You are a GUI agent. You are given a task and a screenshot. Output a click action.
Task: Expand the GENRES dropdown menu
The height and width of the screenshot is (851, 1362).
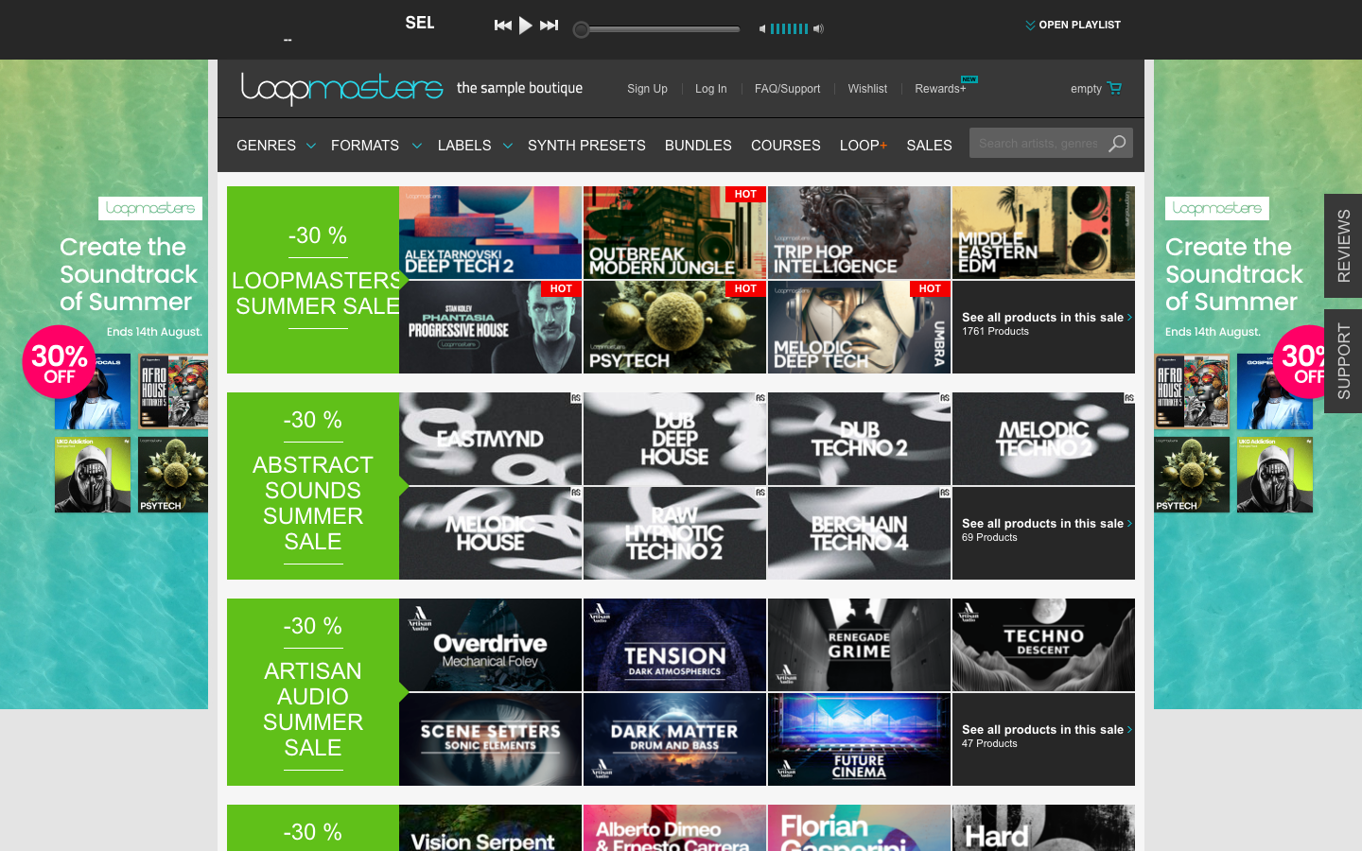pyautogui.click(x=275, y=146)
